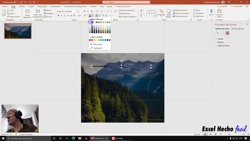Switch to the Diseño tab
Viewport: 250px width, 141px height.
click(31, 6)
